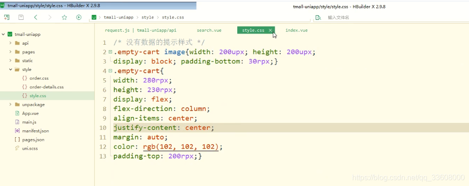Click the static folder icon

(18, 61)
